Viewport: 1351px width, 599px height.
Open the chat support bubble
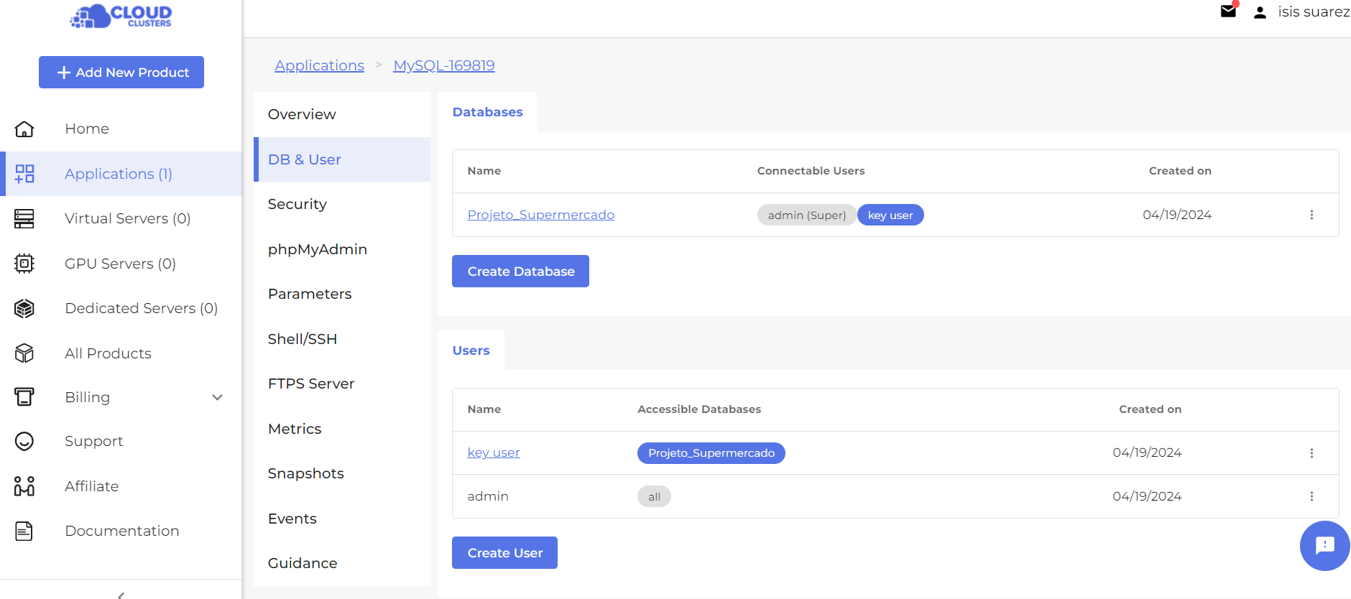pos(1324,546)
